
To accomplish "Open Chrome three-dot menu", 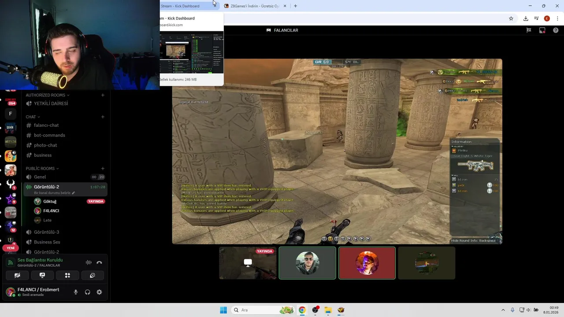I will pos(557,18).
